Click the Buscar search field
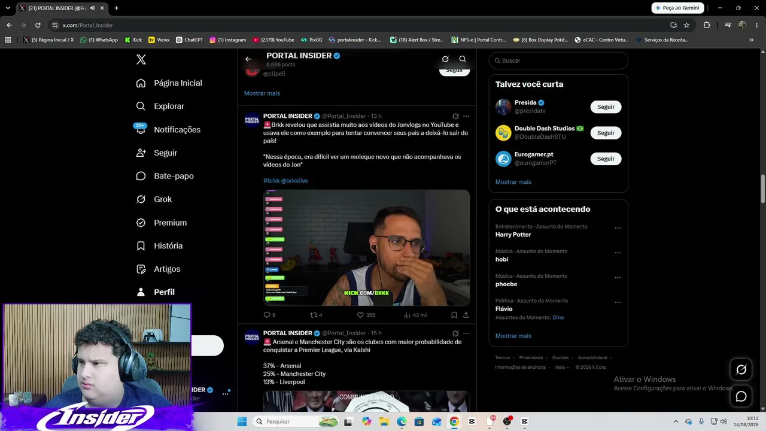Viewport: 766px width, 431px height. coord(558,60)
